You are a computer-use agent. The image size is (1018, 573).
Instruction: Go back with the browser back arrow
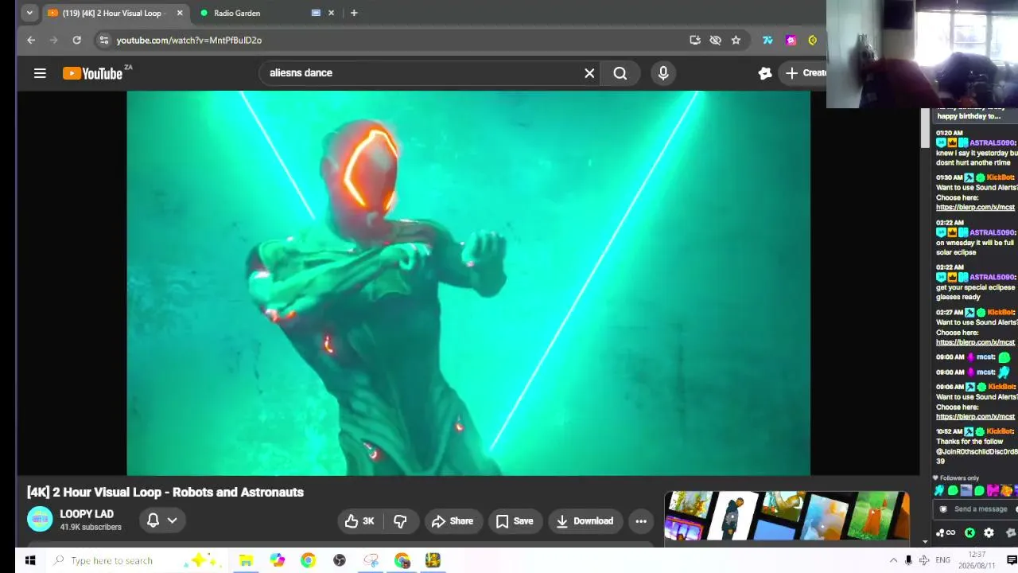(31, 40)
